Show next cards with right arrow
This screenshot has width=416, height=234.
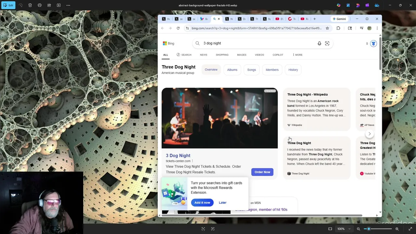(x=370, y=134)
